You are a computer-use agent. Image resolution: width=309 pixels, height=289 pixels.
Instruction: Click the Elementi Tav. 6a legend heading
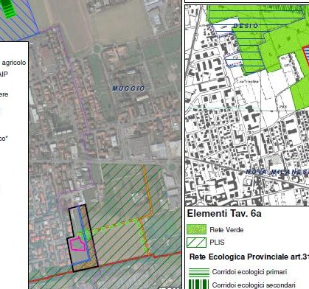224,213
